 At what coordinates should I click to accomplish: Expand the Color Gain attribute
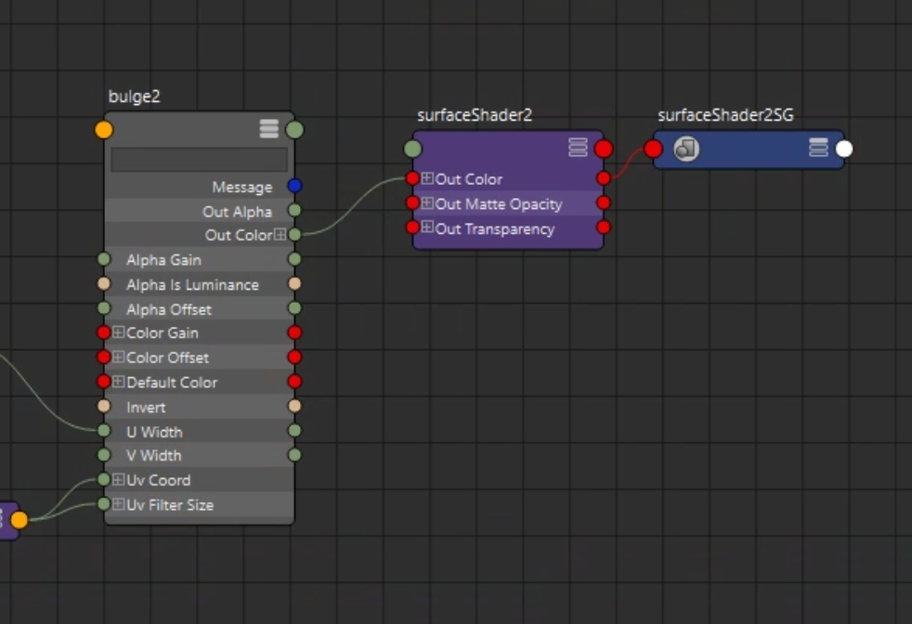point(119,332)
